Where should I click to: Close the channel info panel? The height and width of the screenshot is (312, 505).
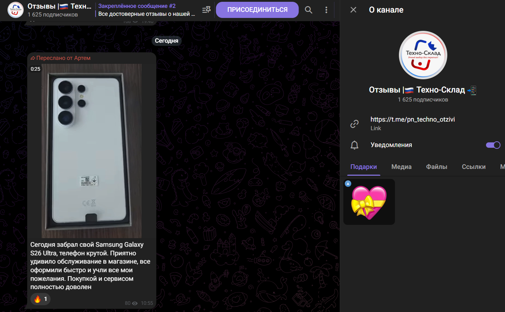[x=353, y=10]
